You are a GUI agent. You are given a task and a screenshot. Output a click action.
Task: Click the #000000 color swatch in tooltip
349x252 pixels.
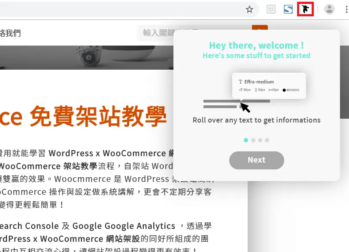pyautogui.click(x=284, y=90)
